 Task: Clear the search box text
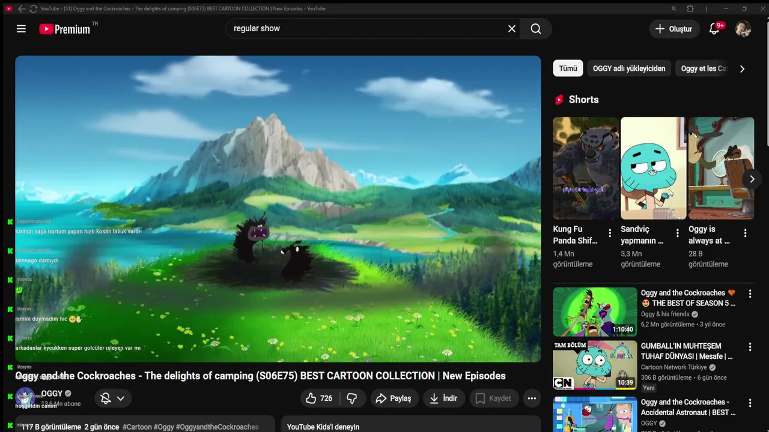click(x=512, y=29)
